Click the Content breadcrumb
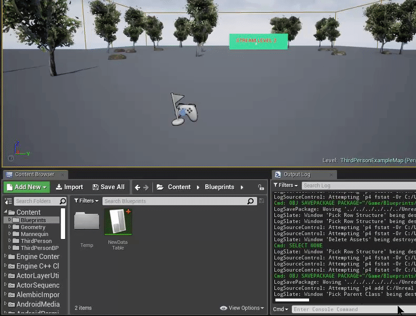The width and height of the screenshot is (416, 316). pos(180,187)
